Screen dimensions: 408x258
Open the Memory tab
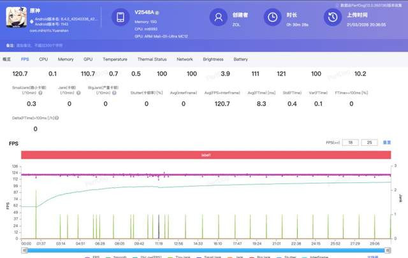(x=65, y=59)
